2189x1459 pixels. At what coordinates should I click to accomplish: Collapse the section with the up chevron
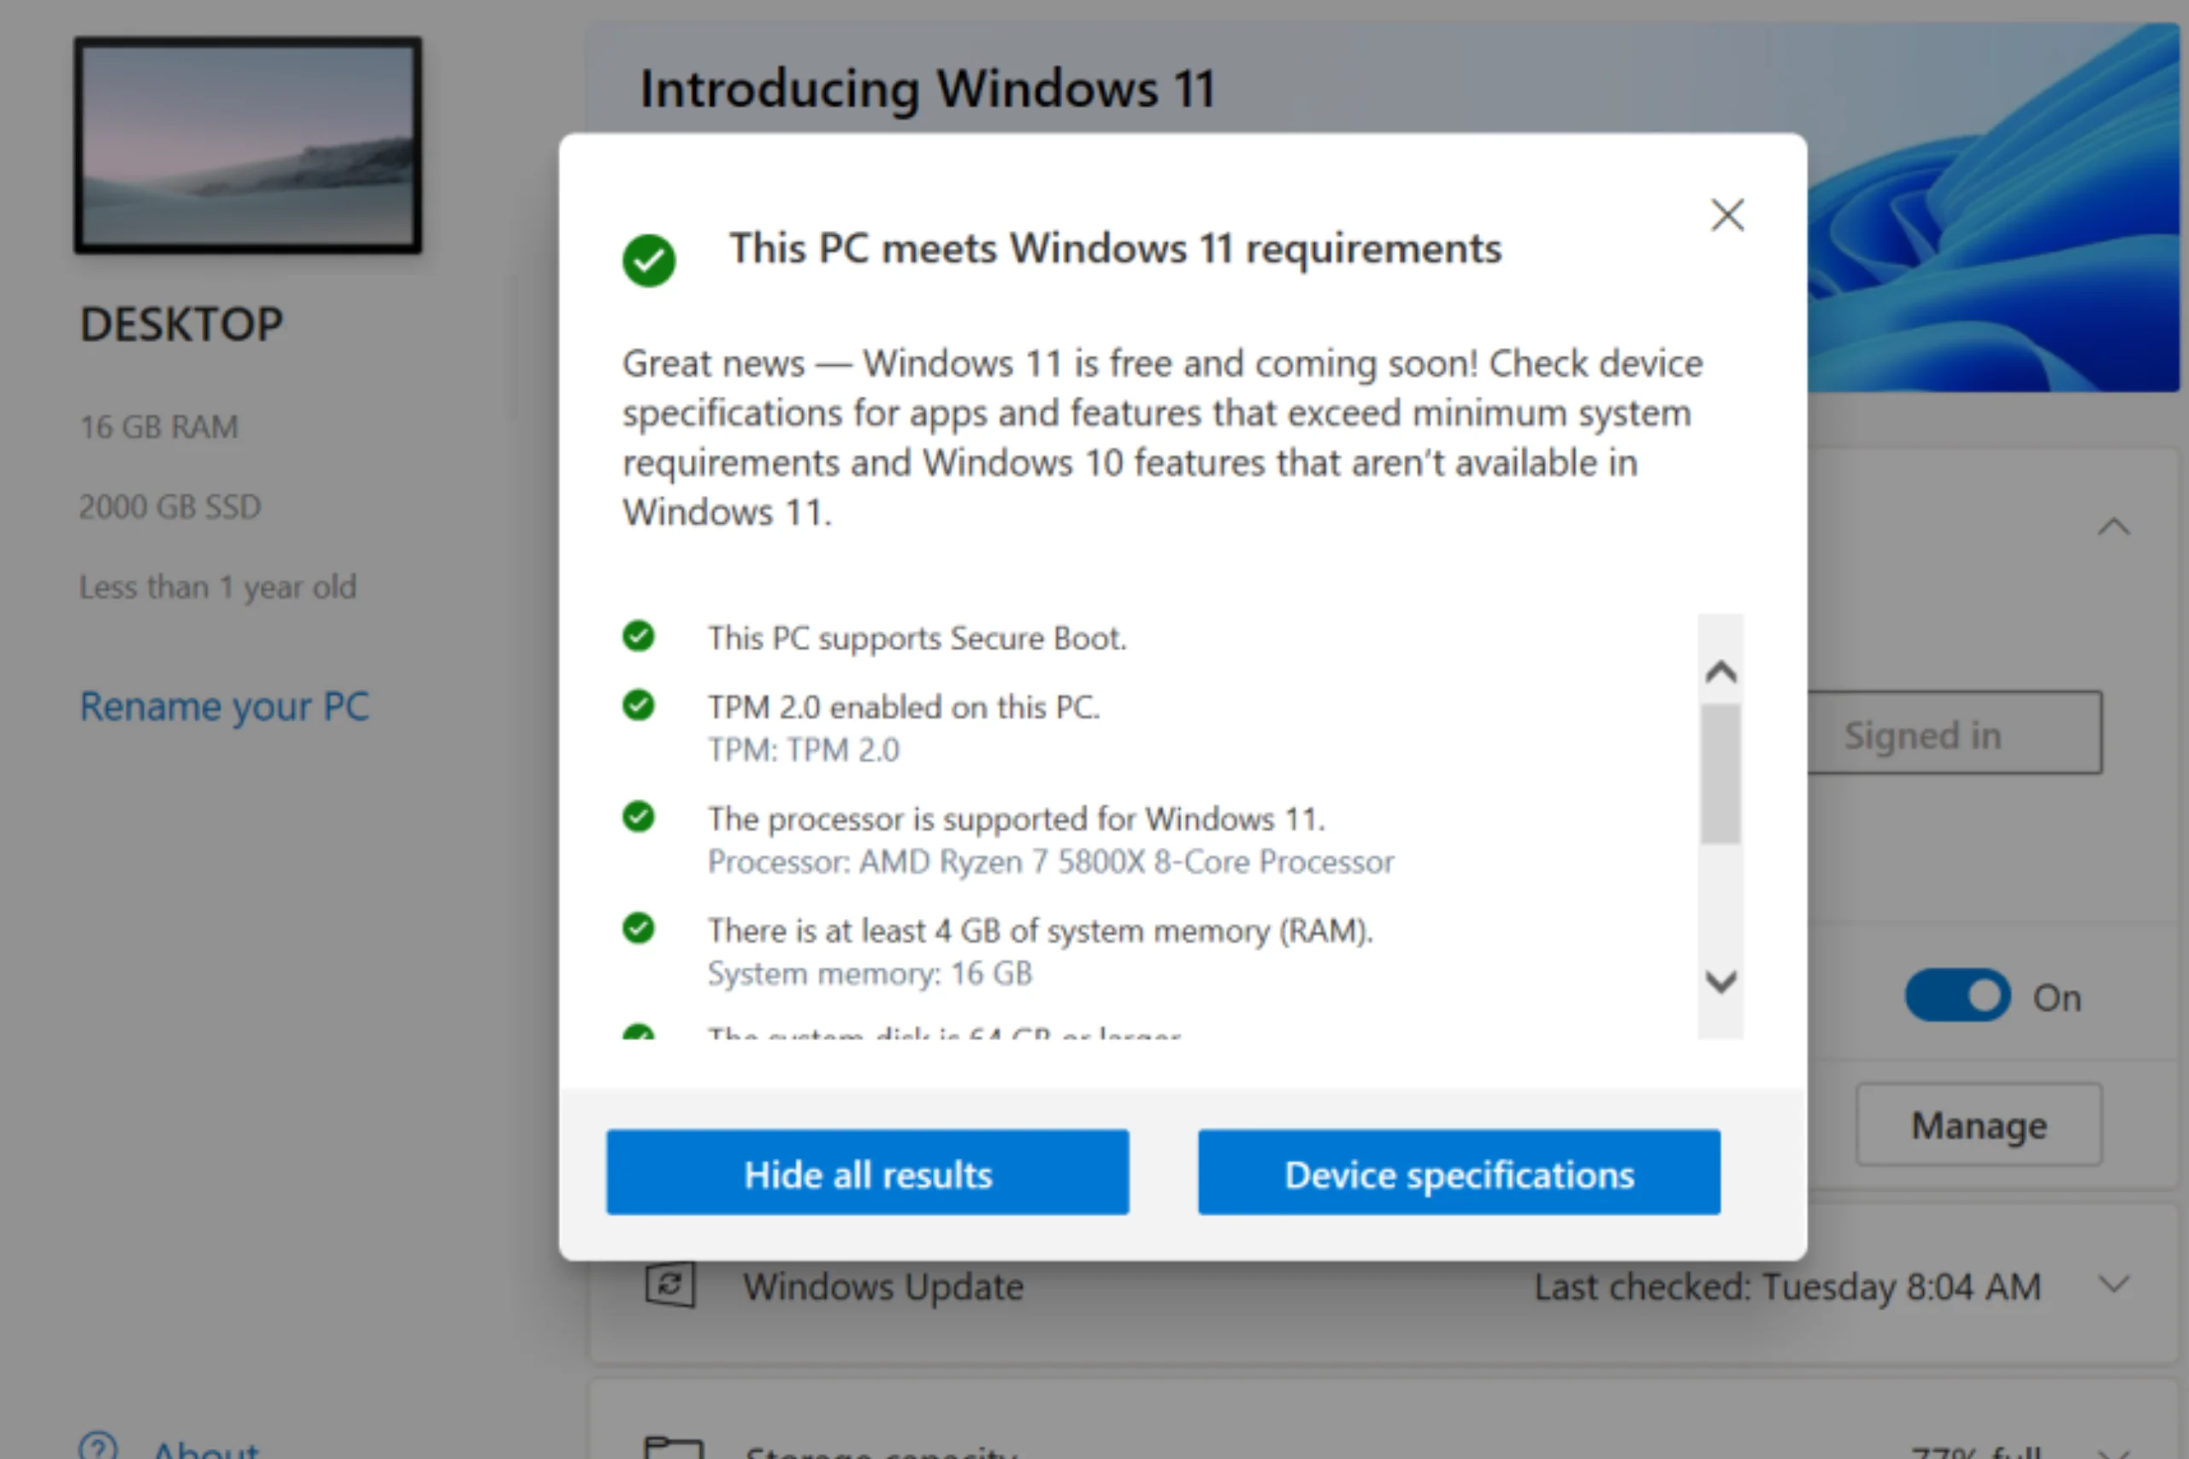tap(2114, 527)
